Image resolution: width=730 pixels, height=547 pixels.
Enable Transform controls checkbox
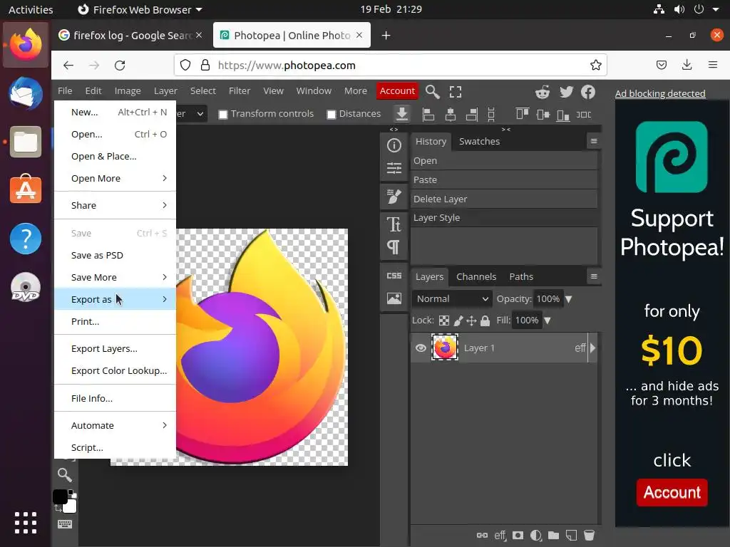(x=223, y=115)
